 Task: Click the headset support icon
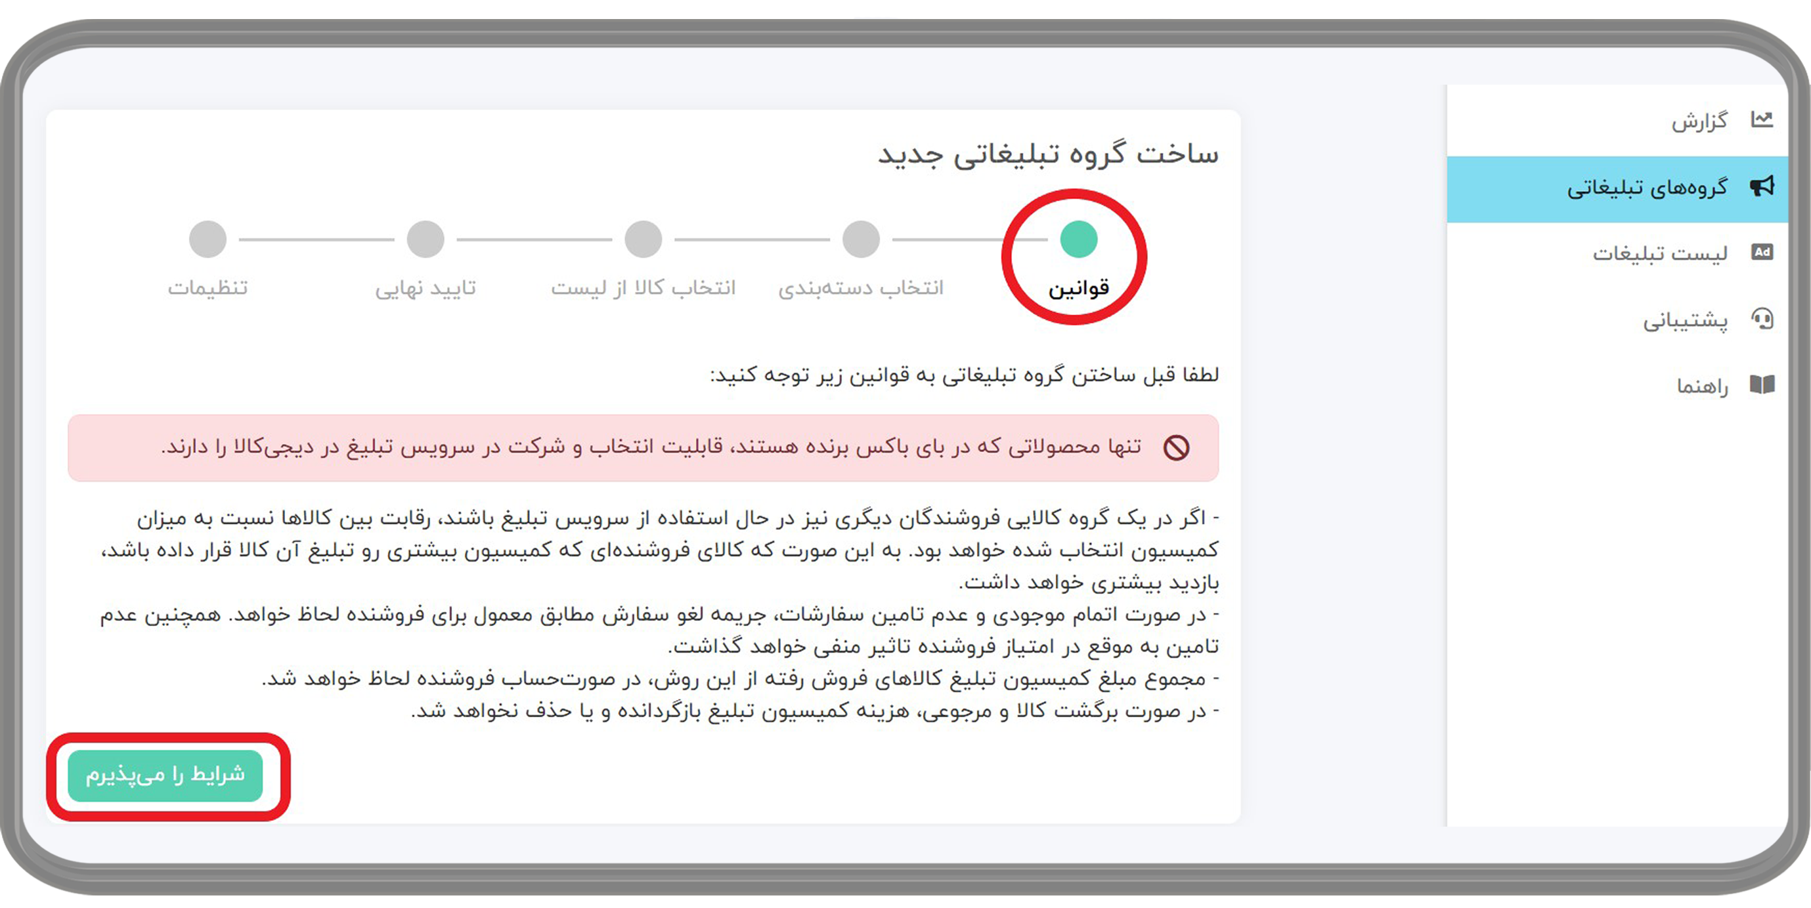click(1762, 319)
